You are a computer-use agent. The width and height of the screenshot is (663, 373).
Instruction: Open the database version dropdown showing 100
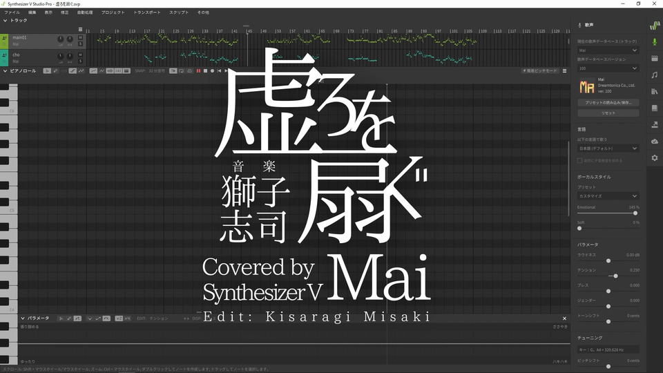[608, 68]
